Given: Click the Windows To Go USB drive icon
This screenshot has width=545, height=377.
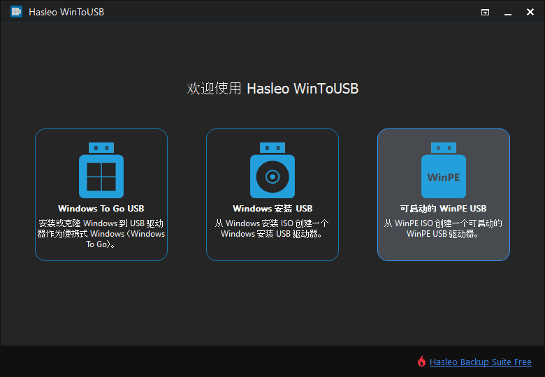Looking at the screenshot, I should [x=101, y=170].
